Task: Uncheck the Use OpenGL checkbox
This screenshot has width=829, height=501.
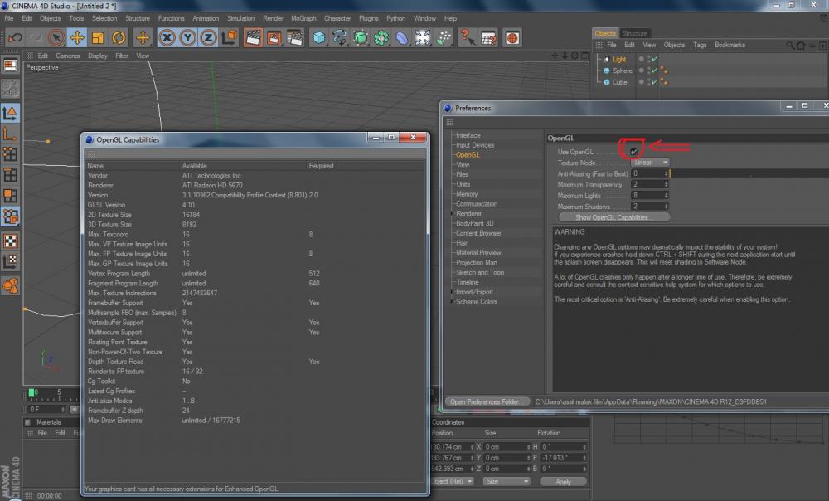Action: [634, 152]
